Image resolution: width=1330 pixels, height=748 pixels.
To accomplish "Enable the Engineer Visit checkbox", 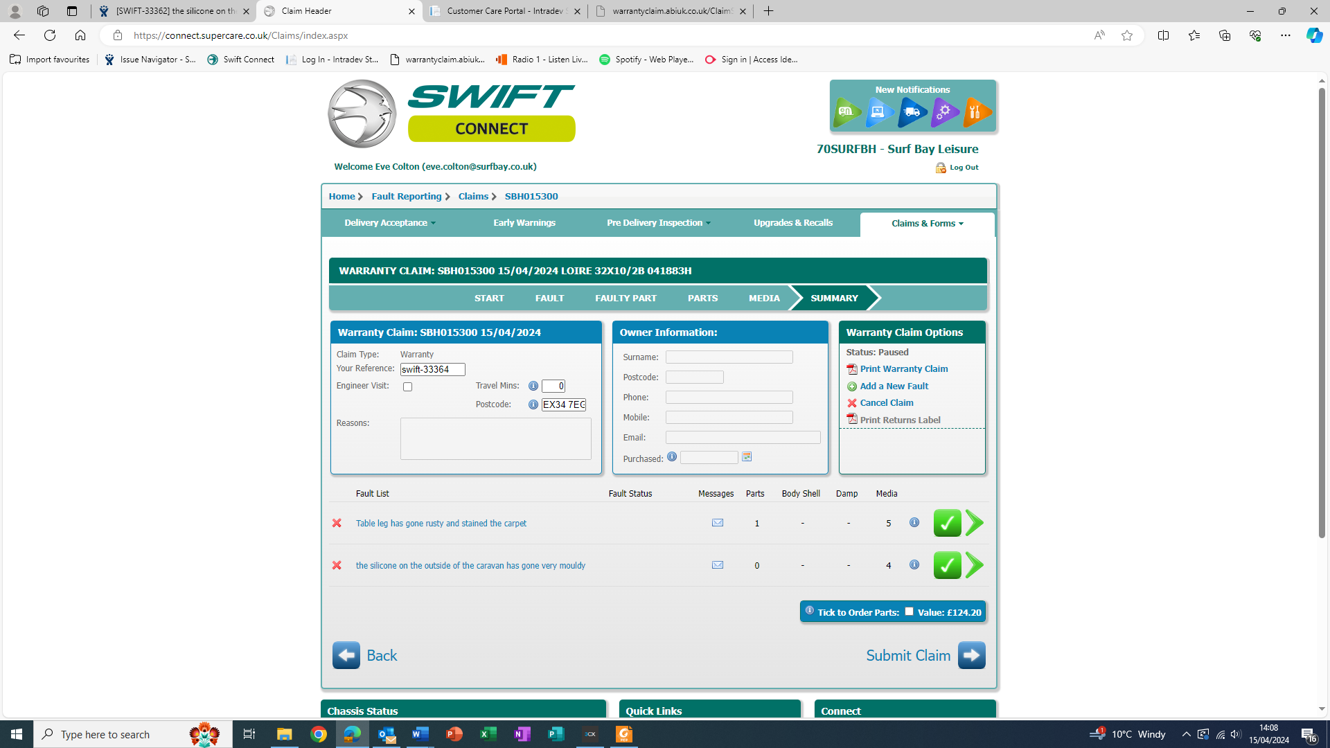I will 407,386.
